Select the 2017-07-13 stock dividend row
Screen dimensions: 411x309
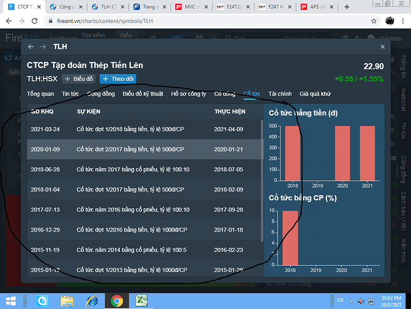tap(144, 210)
